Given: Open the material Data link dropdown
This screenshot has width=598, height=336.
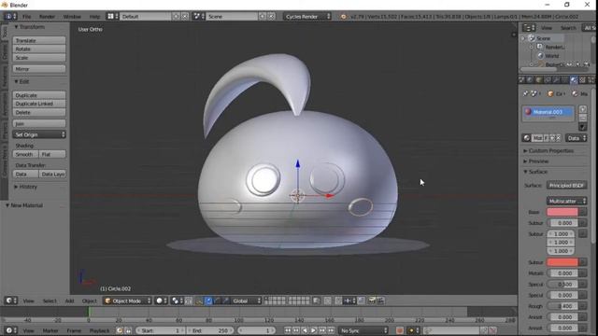Looking at the screenshot, I should [577, 138].
